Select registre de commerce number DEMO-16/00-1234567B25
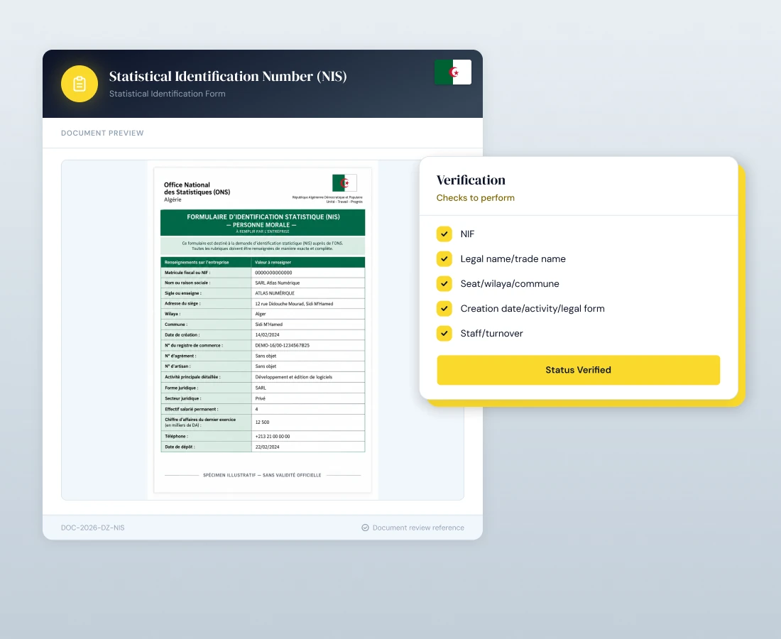 [282, 346]
